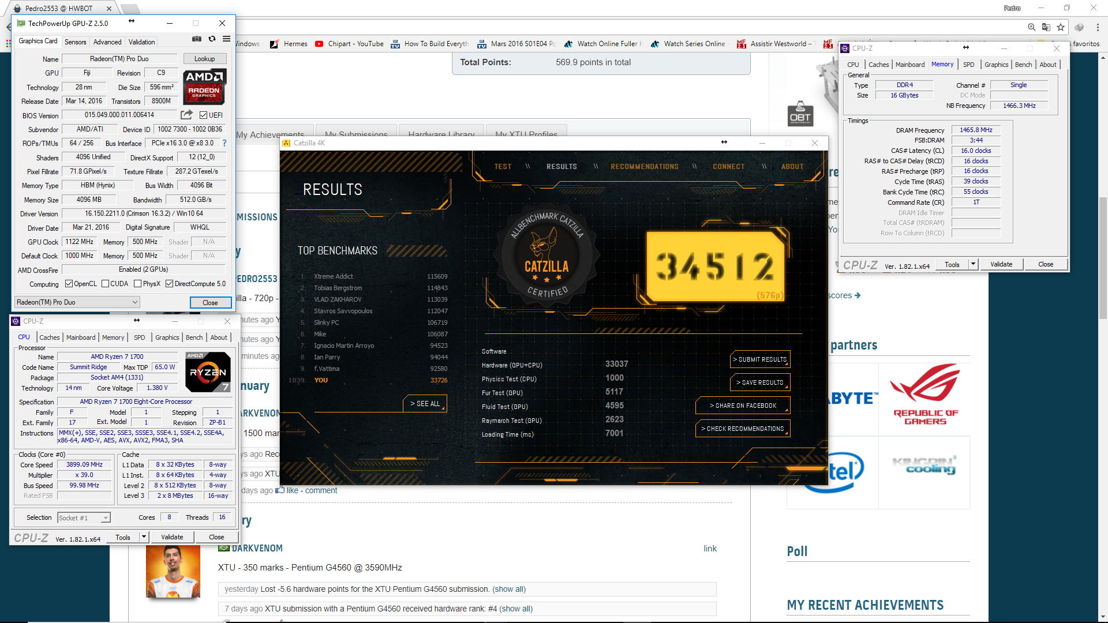Open the Tools dropdown arrow in the Memory window of CPU-Z
Screen dimensions: 1108x623
[x=973, y=264]
